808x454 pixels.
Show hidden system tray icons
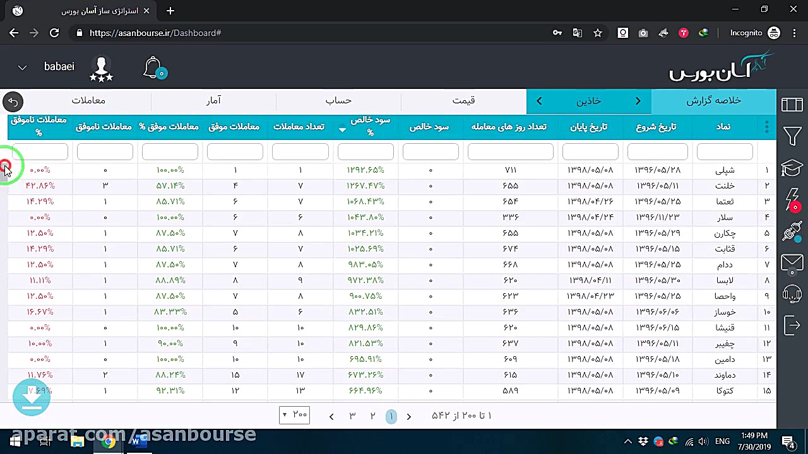click(x=627, y=441)
